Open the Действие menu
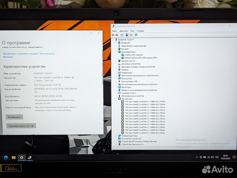 tap(124, 31)
